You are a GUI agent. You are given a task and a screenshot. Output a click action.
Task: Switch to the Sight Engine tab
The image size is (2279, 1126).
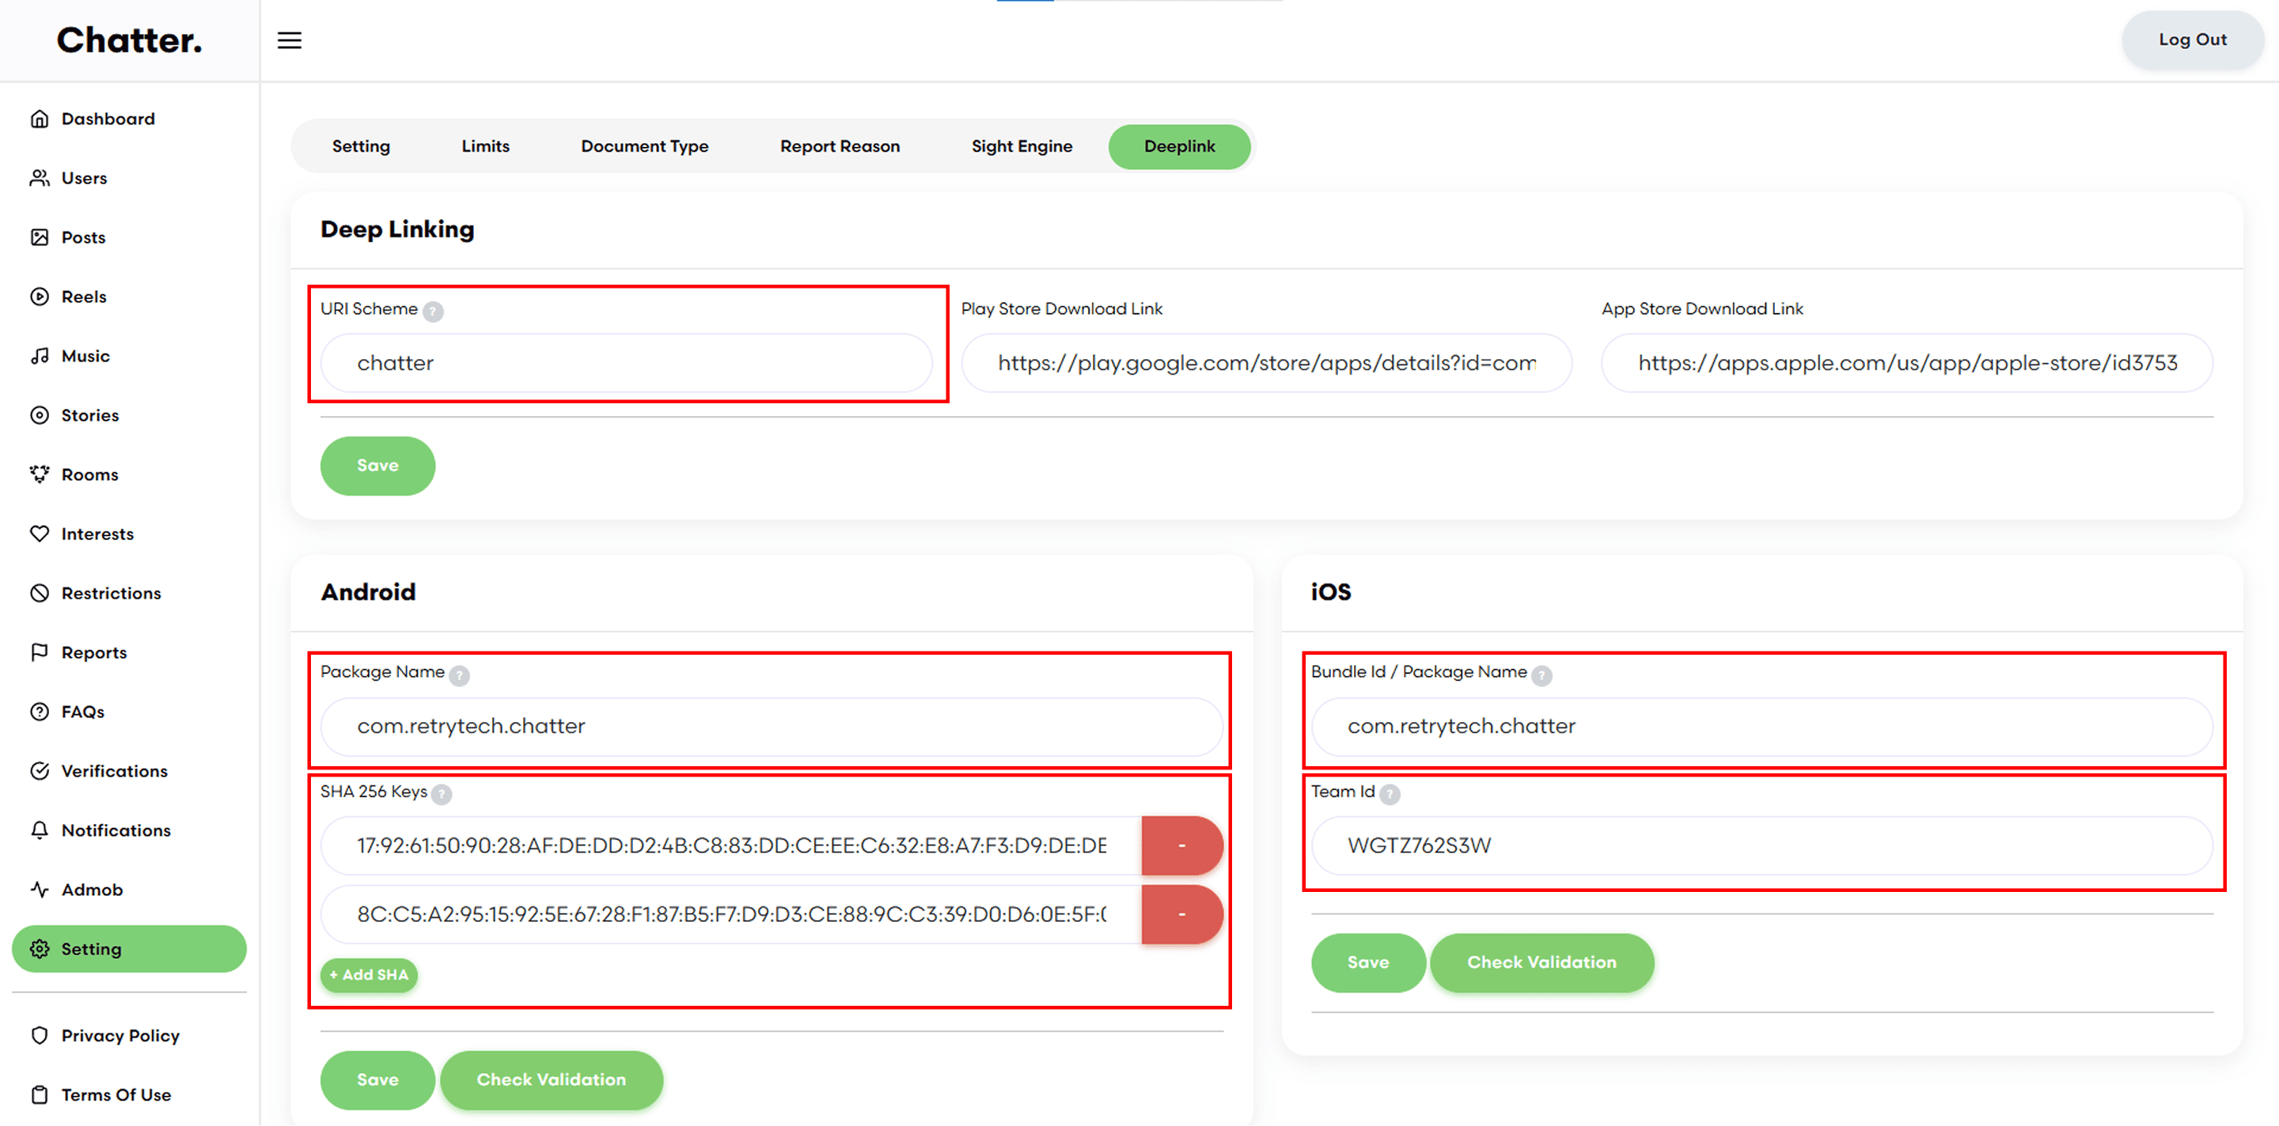(1021, 147)
